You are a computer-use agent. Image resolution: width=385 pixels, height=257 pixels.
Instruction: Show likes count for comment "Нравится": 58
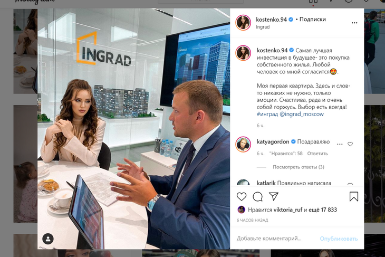[286, 154]
